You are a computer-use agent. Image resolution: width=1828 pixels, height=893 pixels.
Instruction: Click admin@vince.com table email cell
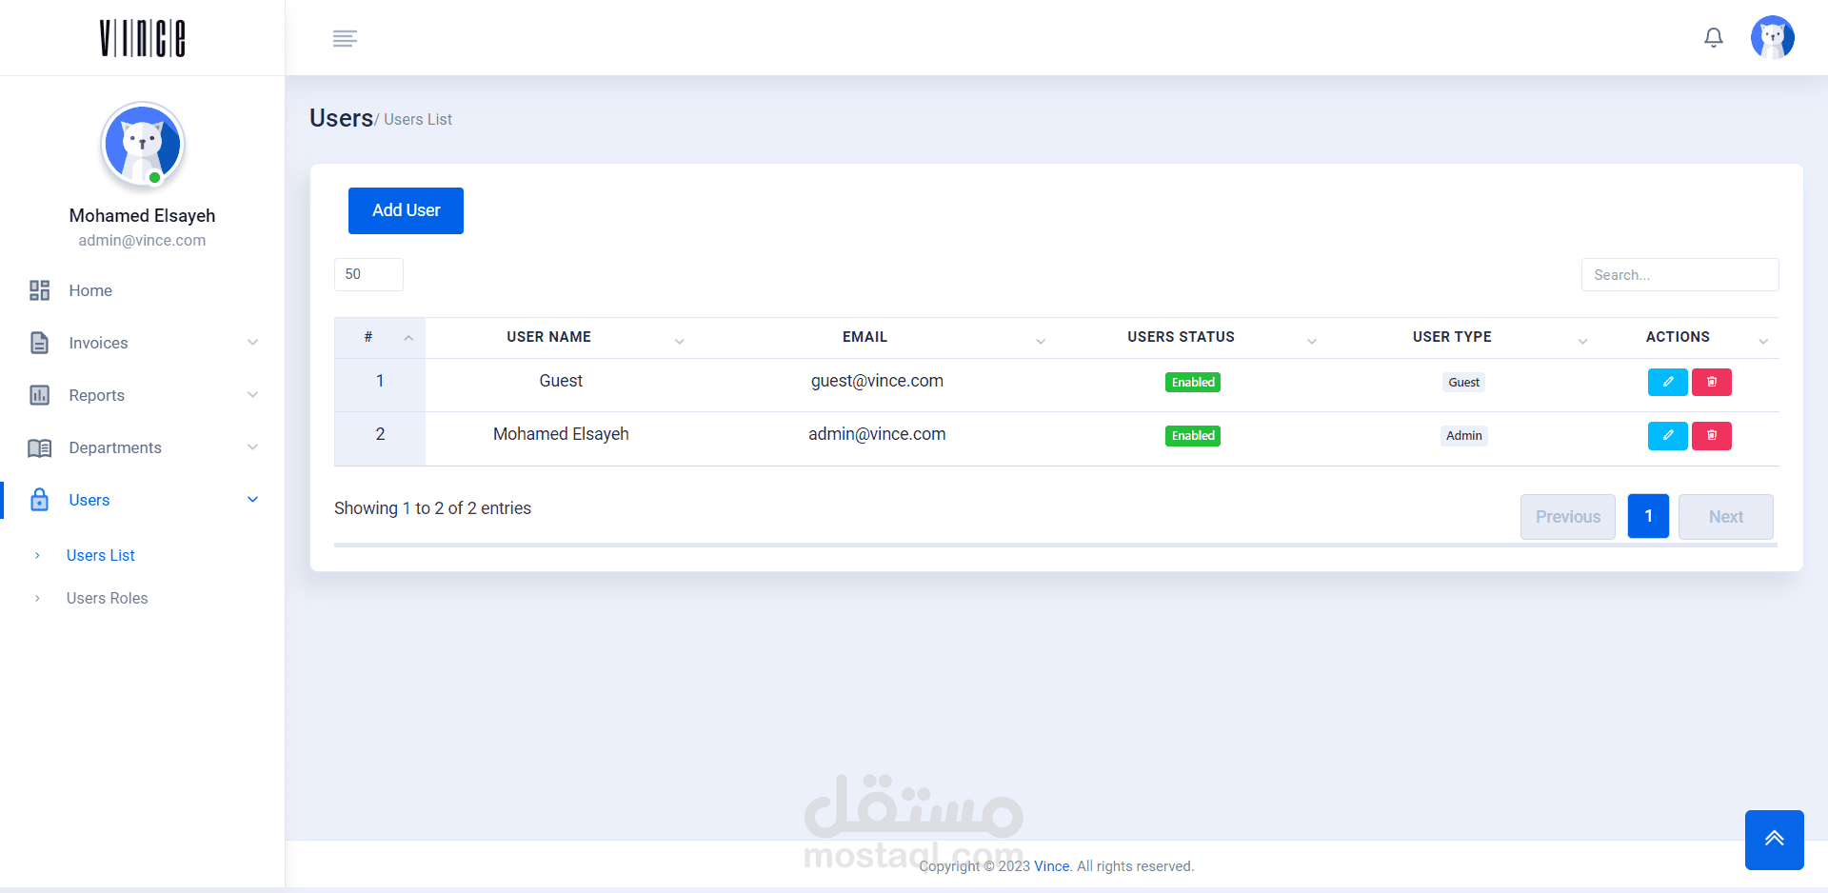point(877,434)
